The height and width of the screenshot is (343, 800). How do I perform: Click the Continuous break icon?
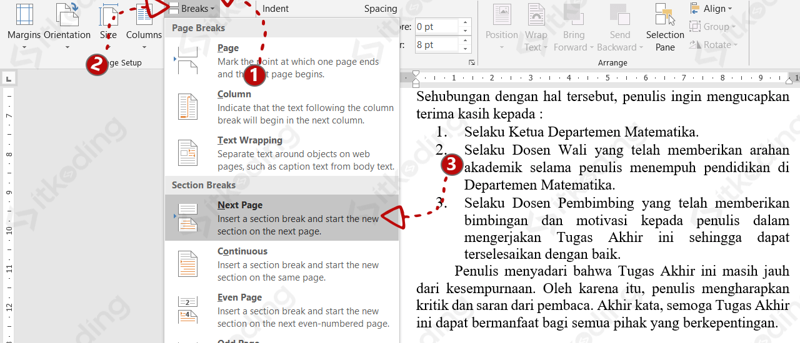point(187,264)
